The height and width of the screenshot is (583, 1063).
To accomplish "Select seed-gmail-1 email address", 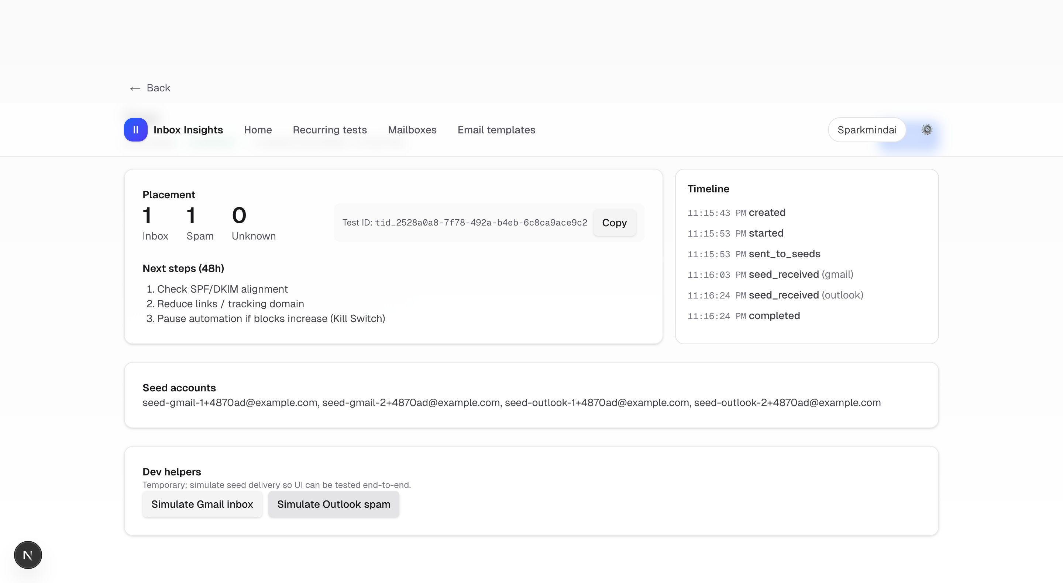I will [x=230, y=402].
